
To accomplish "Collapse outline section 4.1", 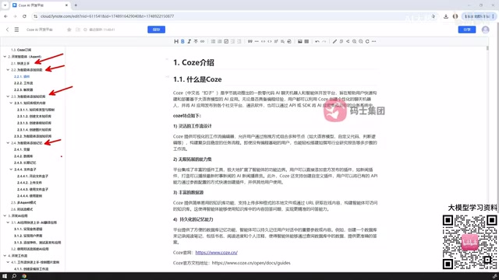I will (8, 262).
